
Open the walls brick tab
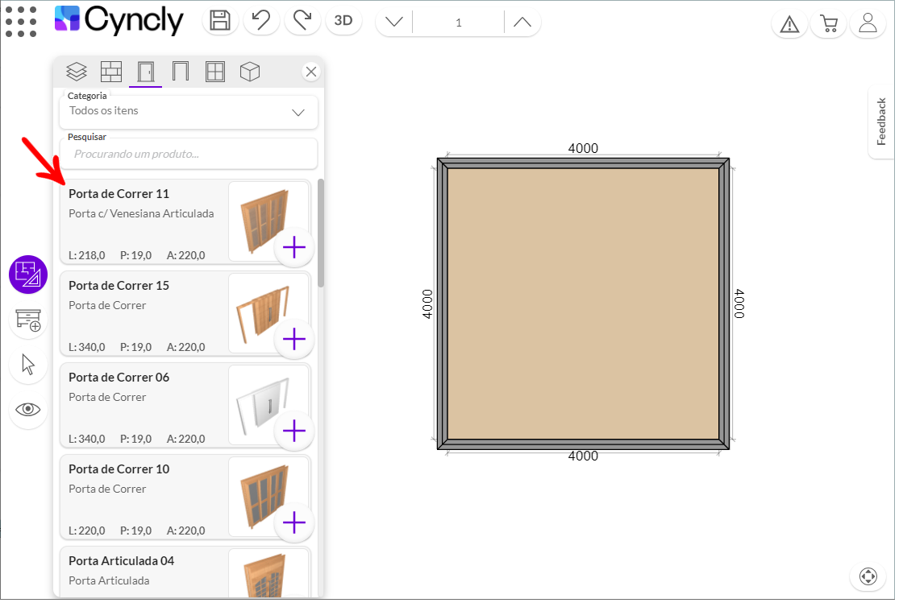(x=111, y=72)
